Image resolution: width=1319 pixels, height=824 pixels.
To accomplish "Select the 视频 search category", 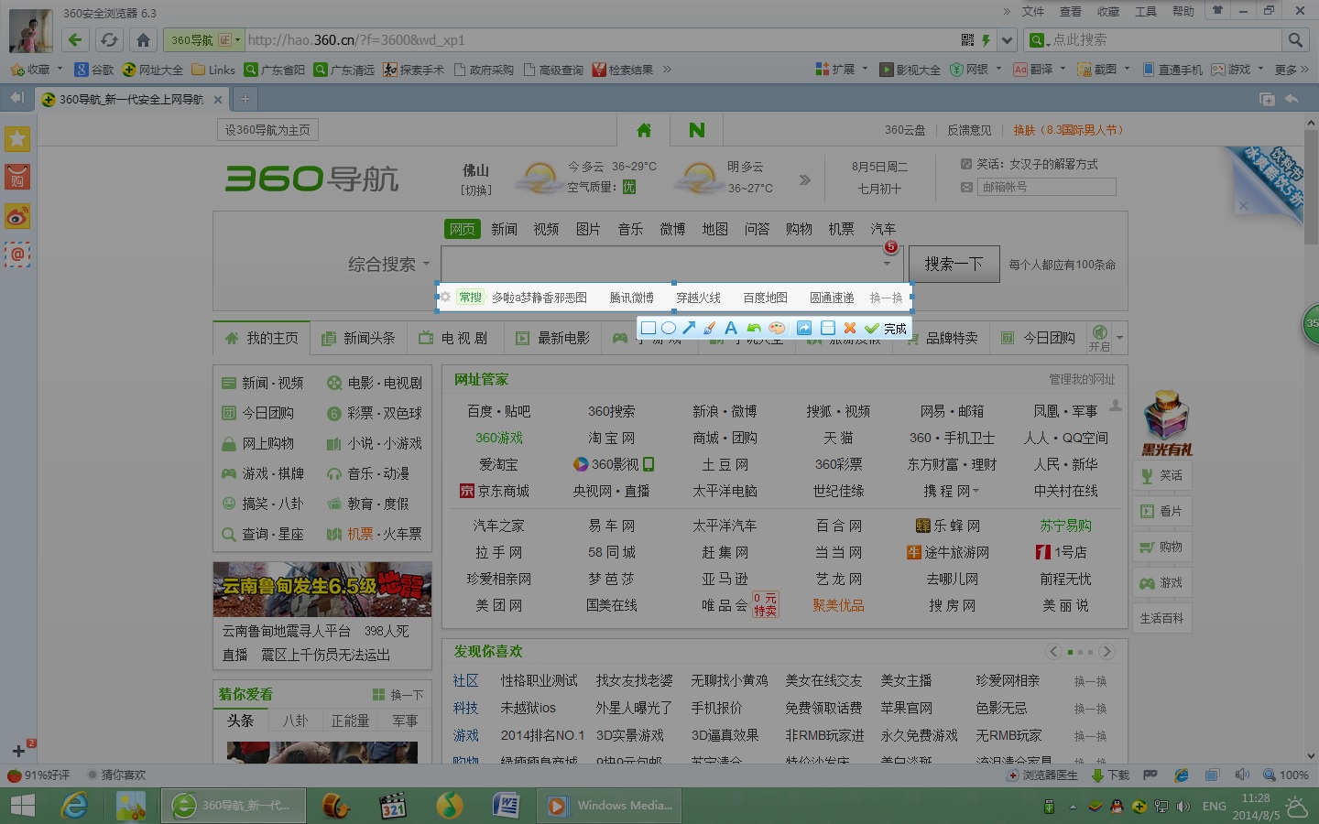I will [546, 229].
